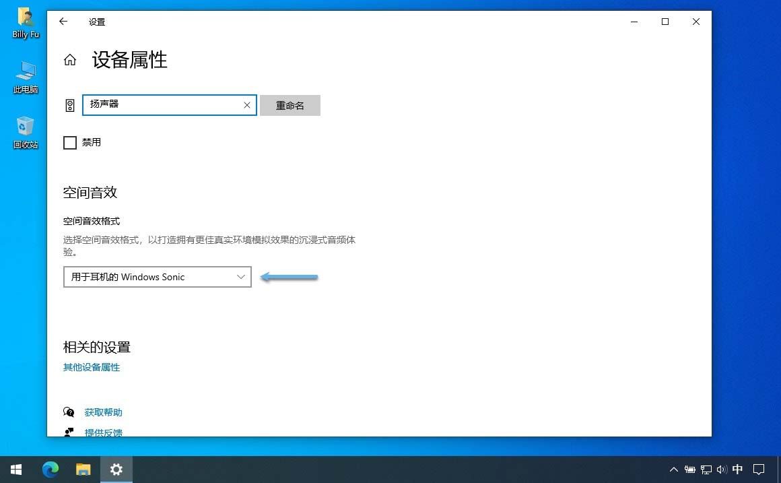This screenshot has width=781, height=483.
Task: Click the network icon in system tray
Action: pos(706,470)
